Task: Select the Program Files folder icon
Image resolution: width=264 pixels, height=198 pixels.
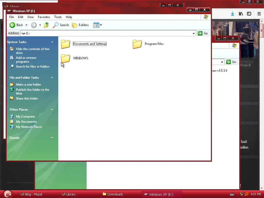Action: coord(137,44)
